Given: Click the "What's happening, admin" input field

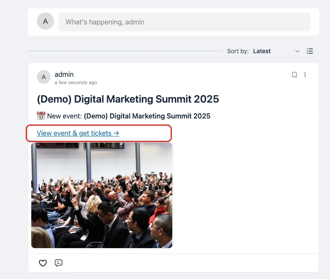Looking at the screenshot, I should click(x=184, y=22).
